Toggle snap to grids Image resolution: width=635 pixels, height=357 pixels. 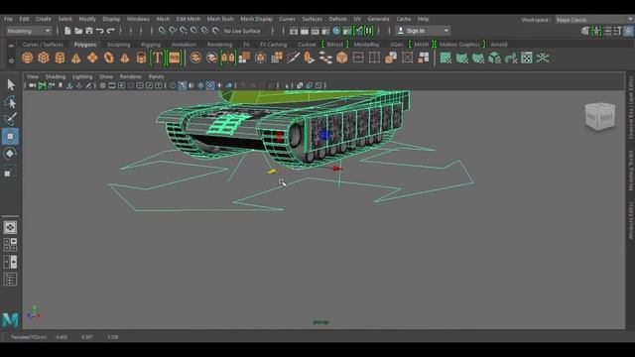coord(162,31)
